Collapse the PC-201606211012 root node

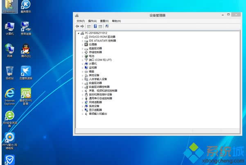79,33
